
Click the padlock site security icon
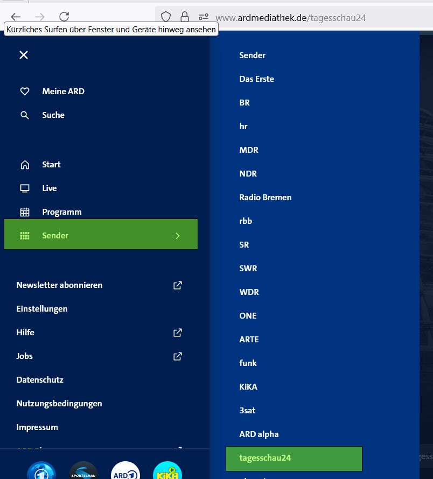185,17
